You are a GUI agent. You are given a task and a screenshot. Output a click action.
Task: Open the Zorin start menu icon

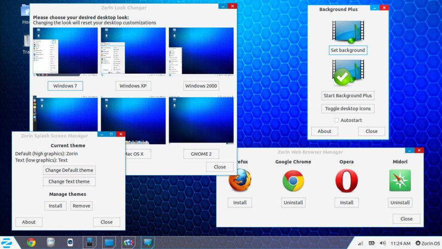[6, 243]
